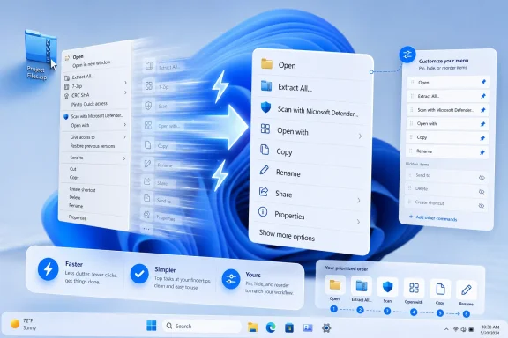Unpin Rename in the Customize your menu panel

point(482,152)
